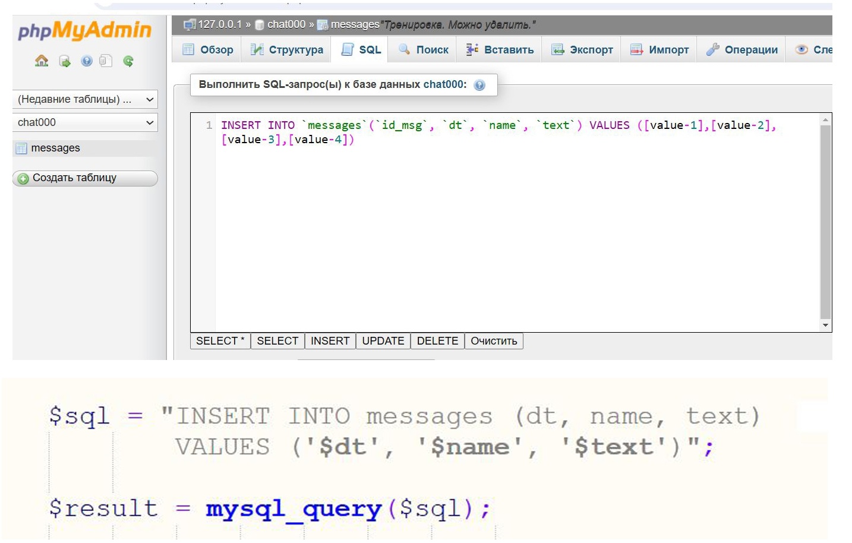The image size is (852, 543).
Task: Click the Home icon in phpMyAdmin sidebar
Action: coord(42,61)
